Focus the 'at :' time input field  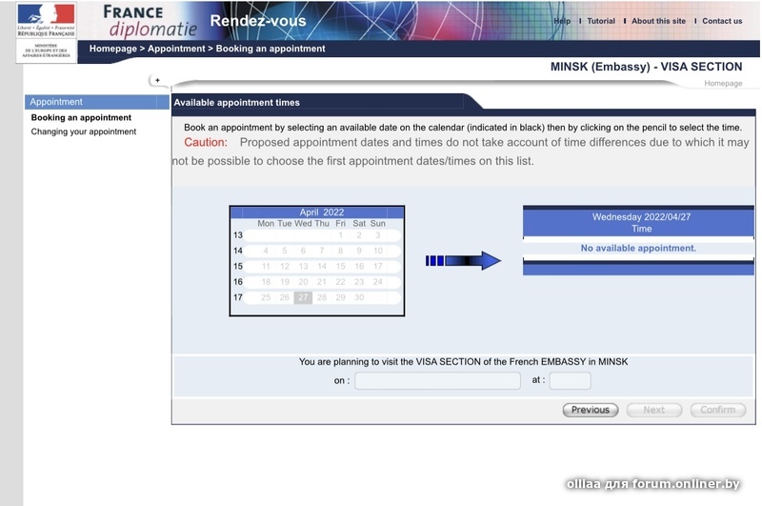[570, 380]
